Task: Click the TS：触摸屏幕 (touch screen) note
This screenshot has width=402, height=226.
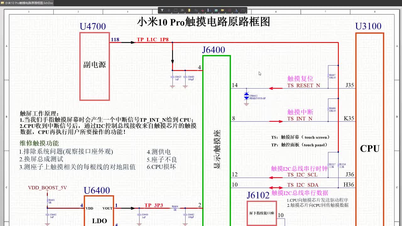Action: click(301, 137)
